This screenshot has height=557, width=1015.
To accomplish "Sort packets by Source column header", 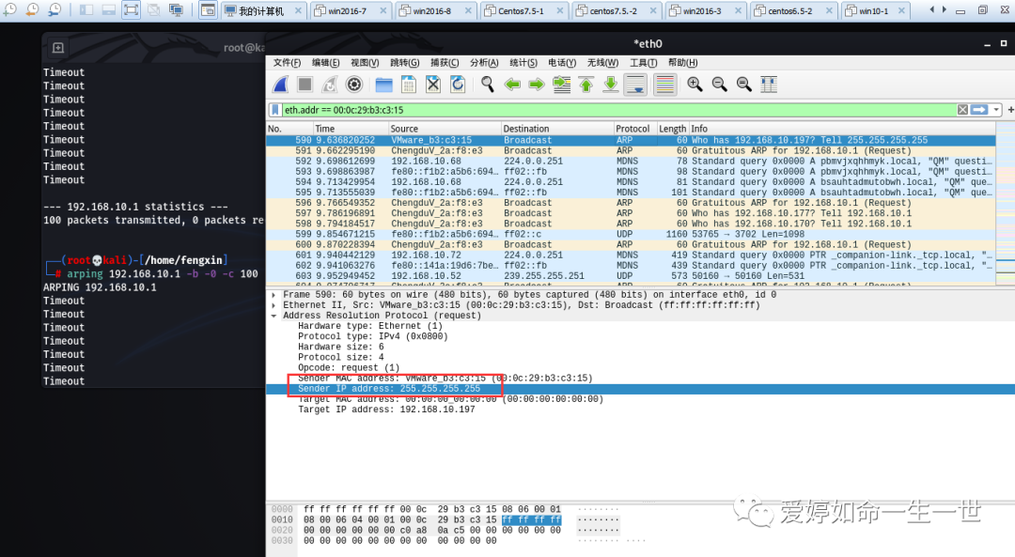I will (445, 129).
